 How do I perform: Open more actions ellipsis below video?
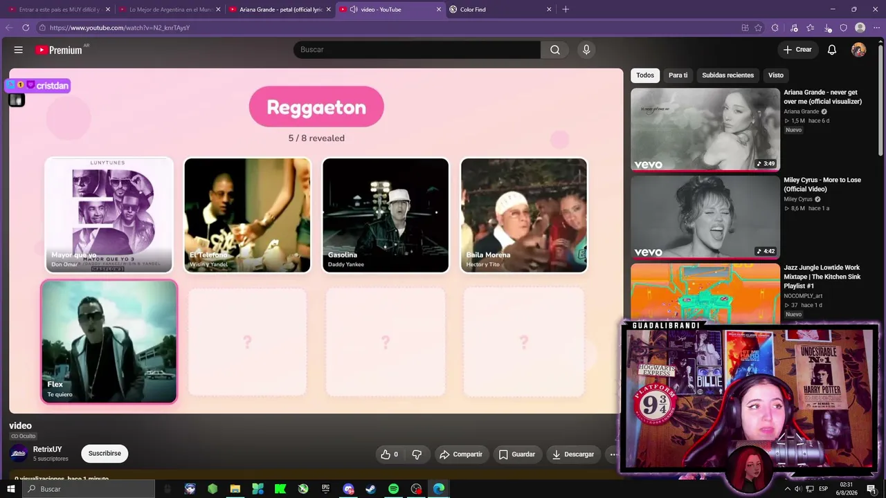(613, 454)
